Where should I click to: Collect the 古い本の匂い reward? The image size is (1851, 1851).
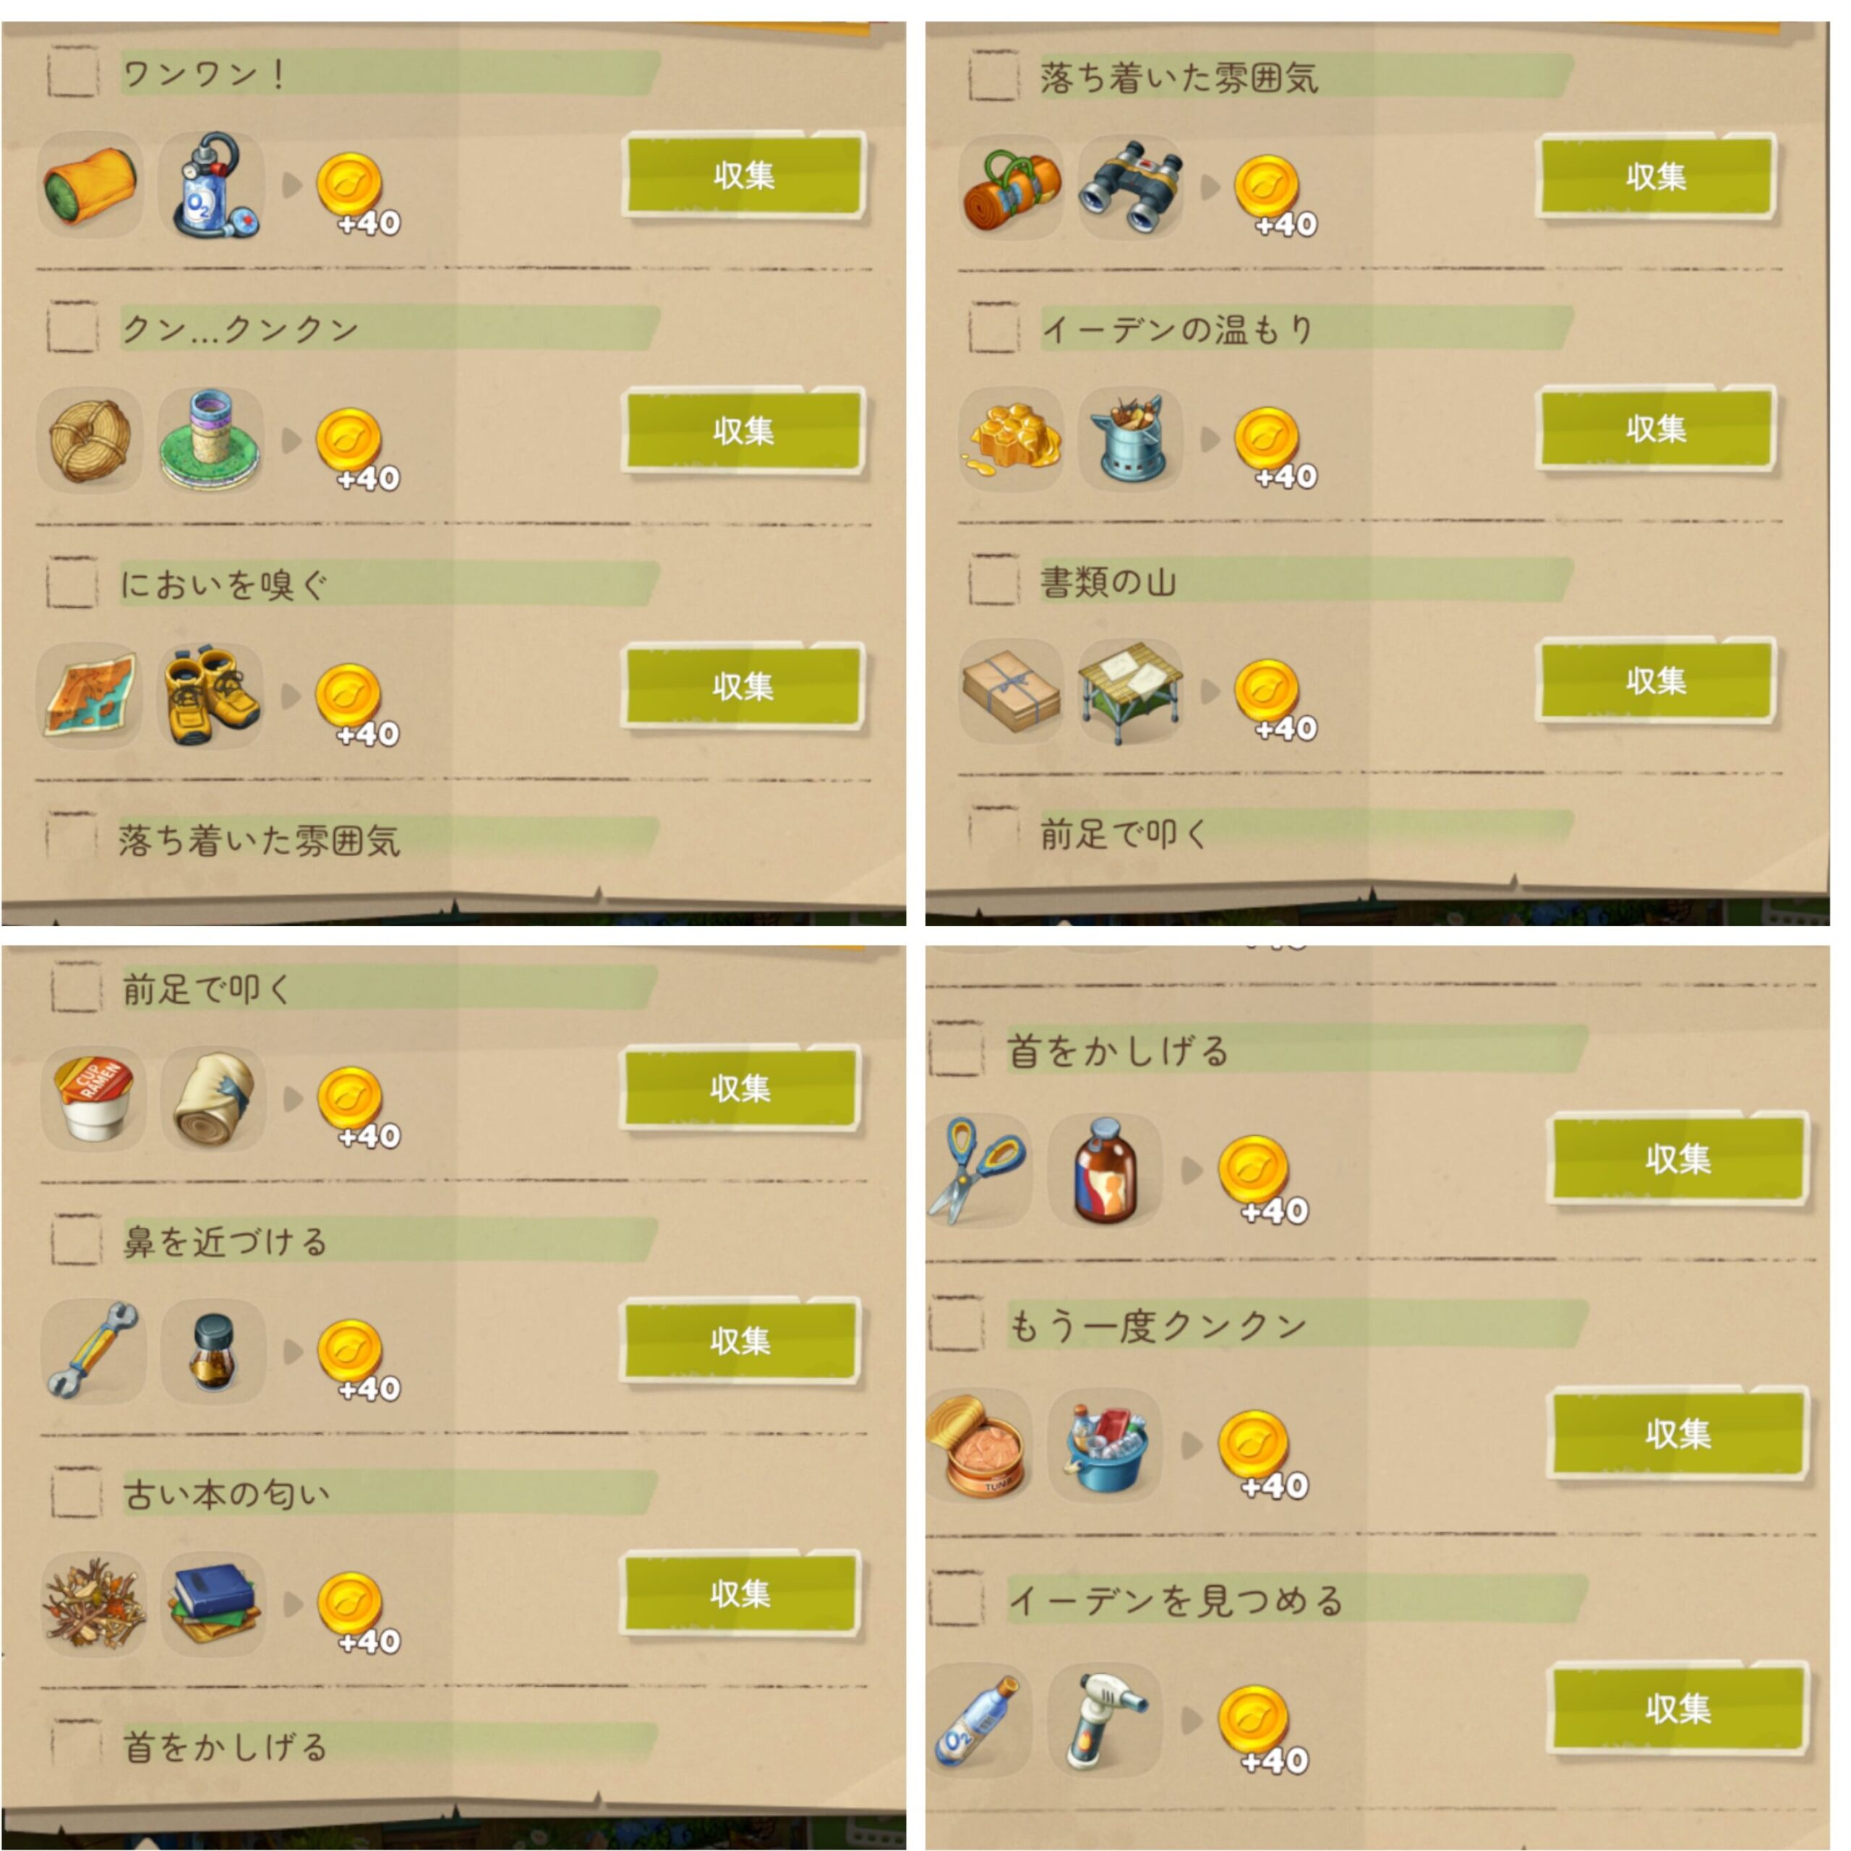pos(740,1594)
